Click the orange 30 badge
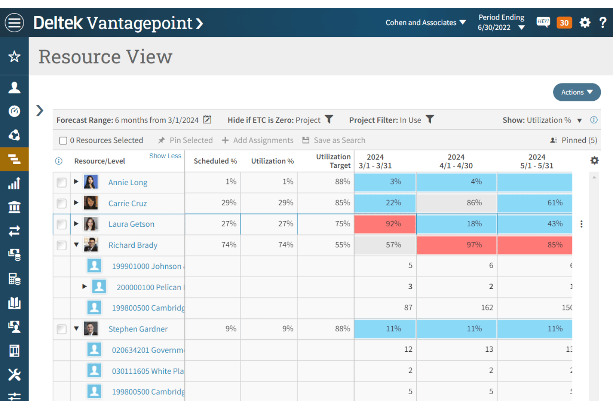The image size is (613, 409). (564, 23)
